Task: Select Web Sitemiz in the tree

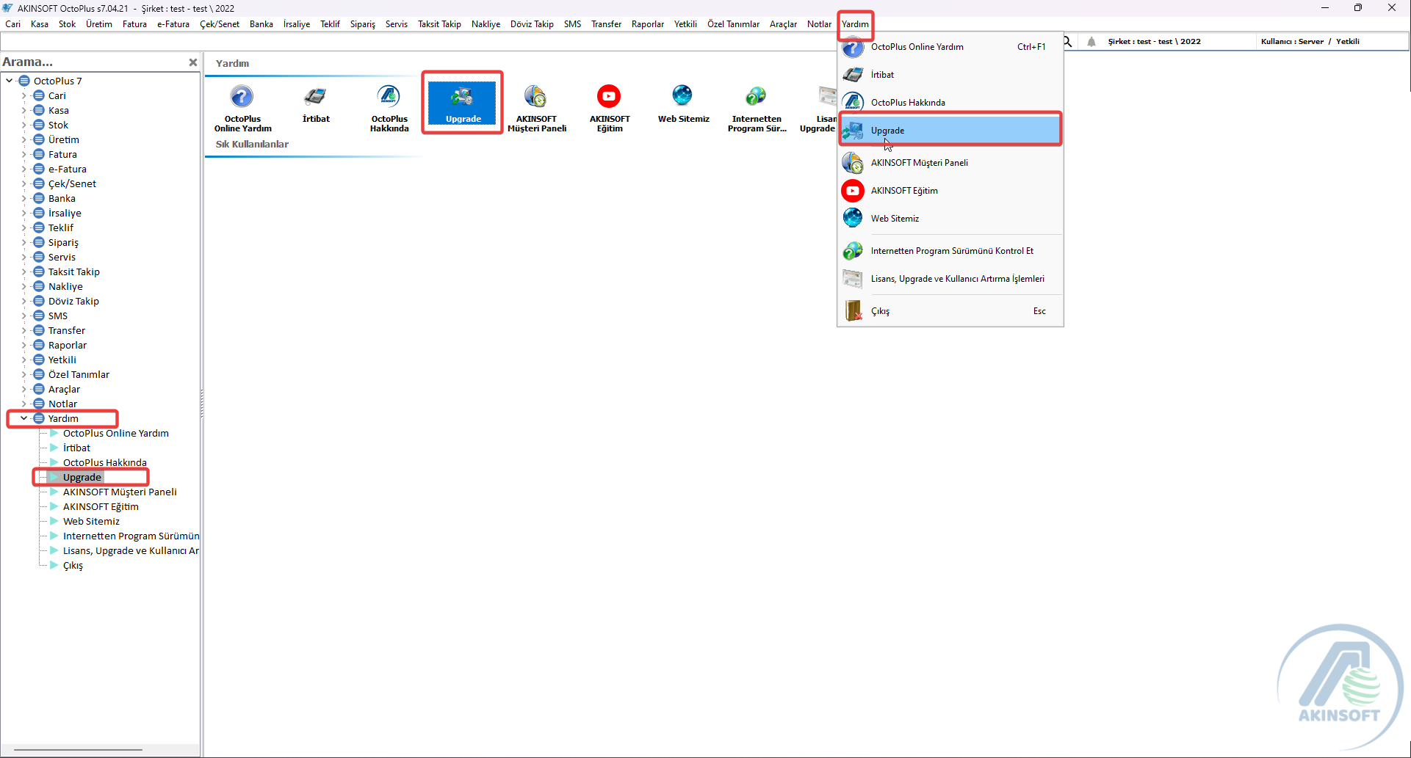Action: pos(91,521)
